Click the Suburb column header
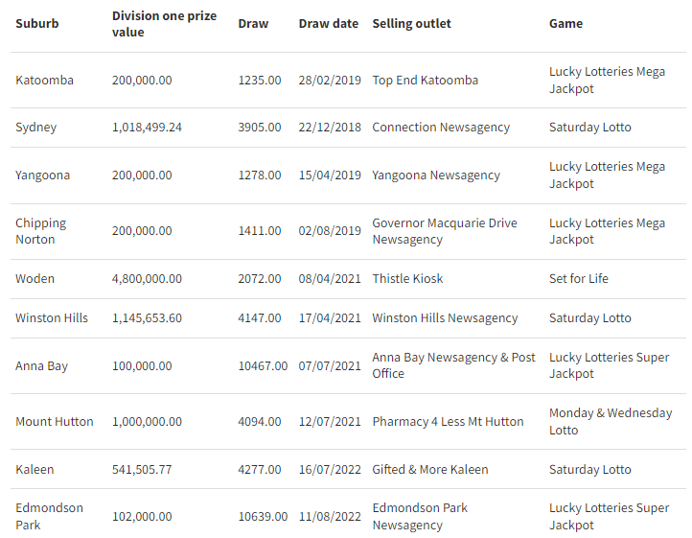 click(37, 24)
